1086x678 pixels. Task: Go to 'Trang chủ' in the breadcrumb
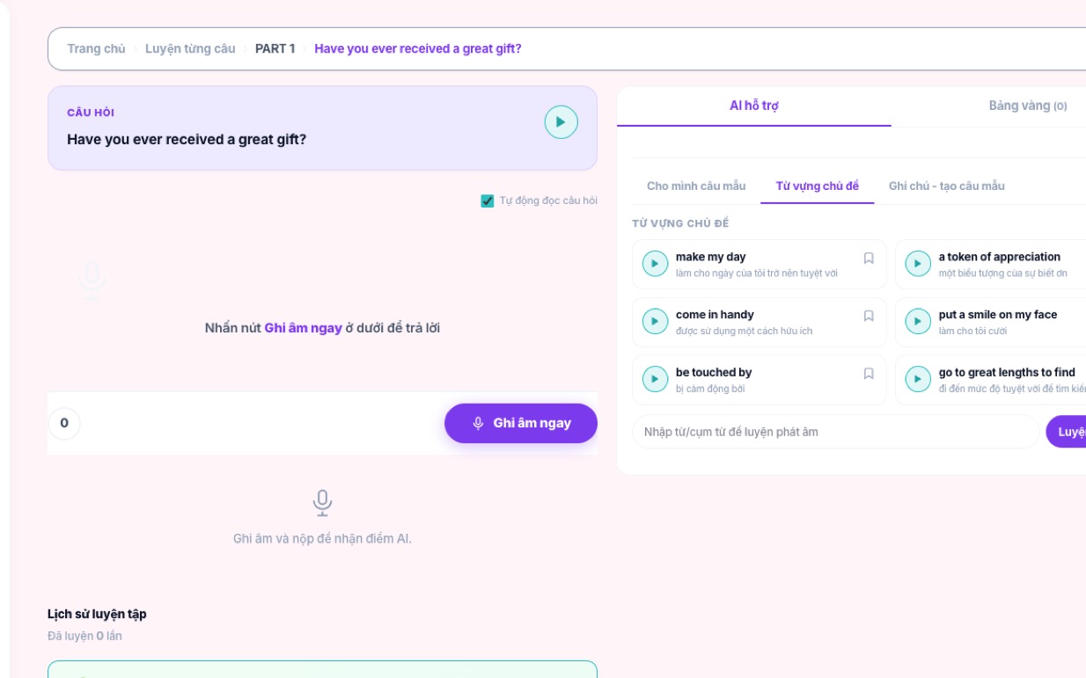(x=96, y=48)
